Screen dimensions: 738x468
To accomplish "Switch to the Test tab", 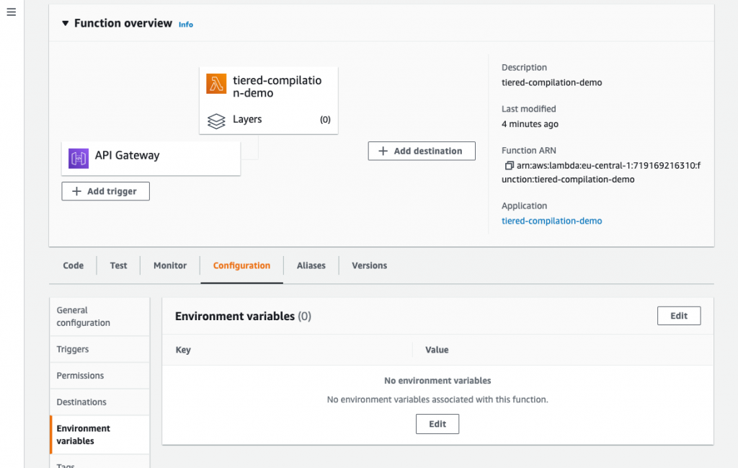I will 119,265.
